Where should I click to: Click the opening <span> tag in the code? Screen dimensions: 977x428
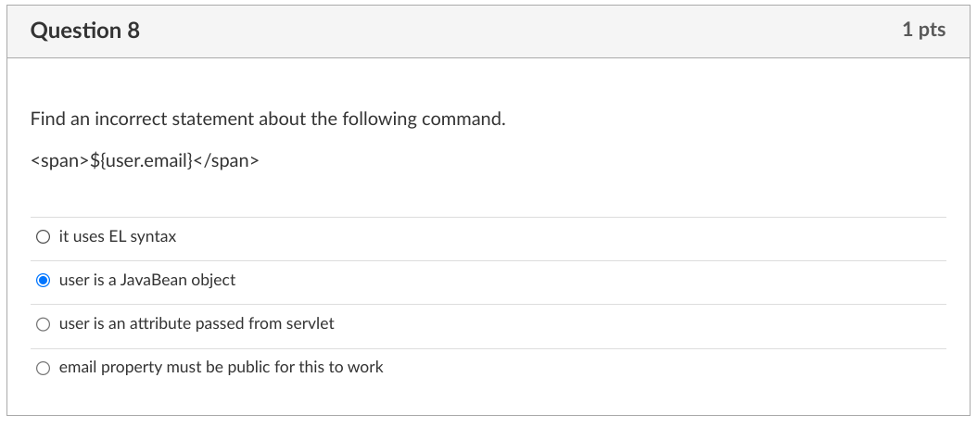[x=59, y=161]
